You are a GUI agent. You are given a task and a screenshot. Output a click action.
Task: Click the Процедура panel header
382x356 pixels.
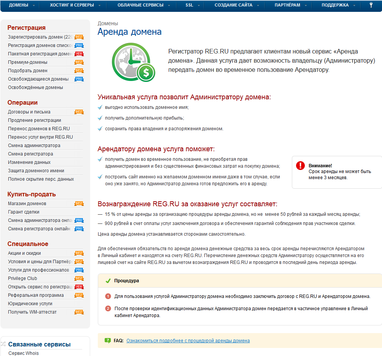click(240, 281)
